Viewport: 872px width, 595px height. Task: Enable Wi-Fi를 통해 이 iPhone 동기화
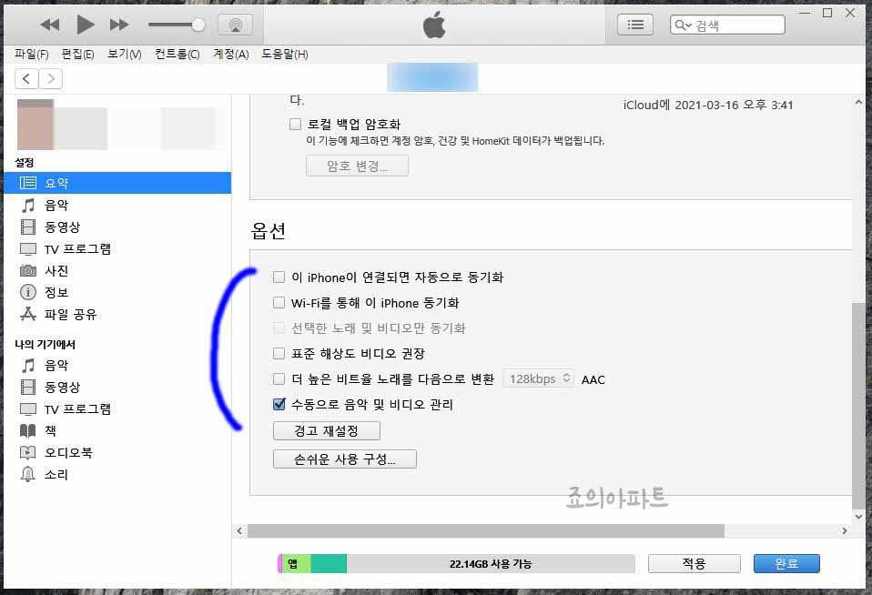[279, 302]
